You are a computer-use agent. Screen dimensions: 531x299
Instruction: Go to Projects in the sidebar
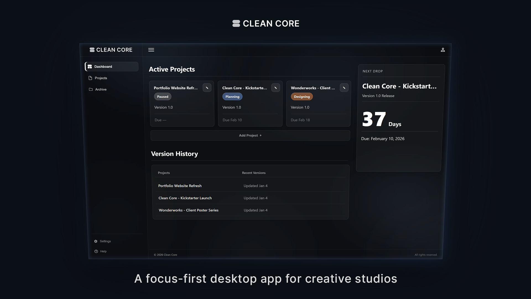[101, 78]
